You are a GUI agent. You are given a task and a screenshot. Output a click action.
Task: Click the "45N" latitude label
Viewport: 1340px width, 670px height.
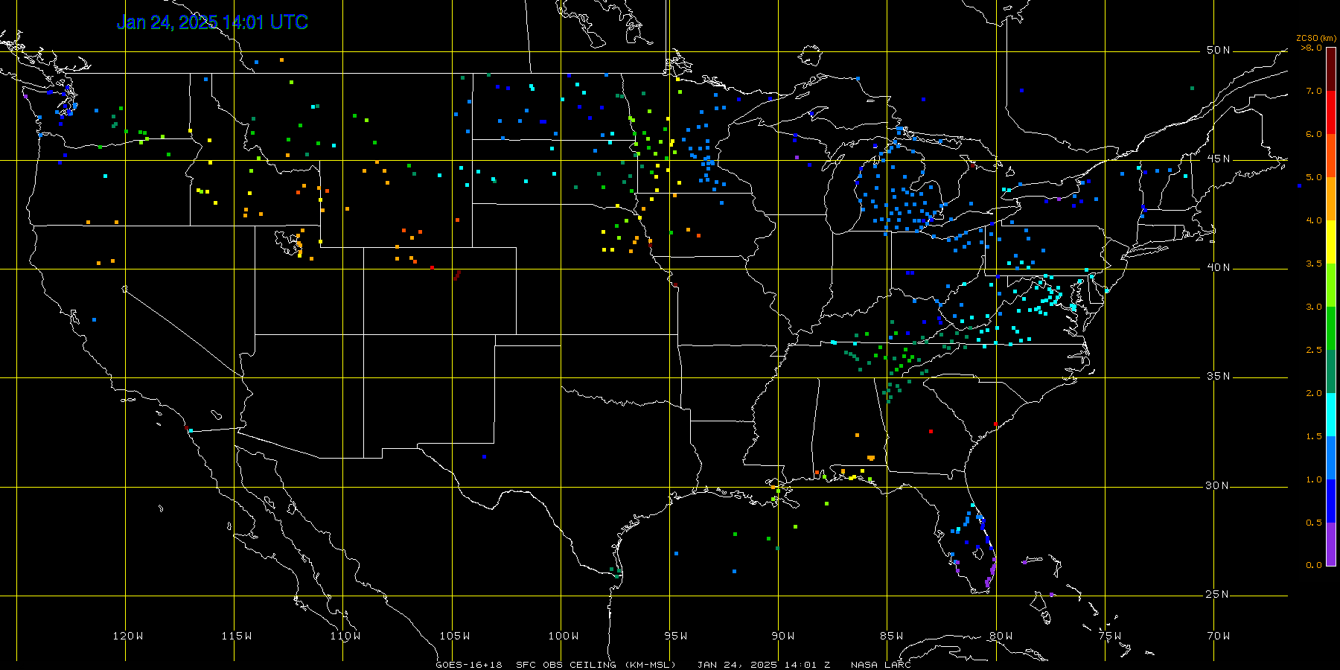[1219, 159]
